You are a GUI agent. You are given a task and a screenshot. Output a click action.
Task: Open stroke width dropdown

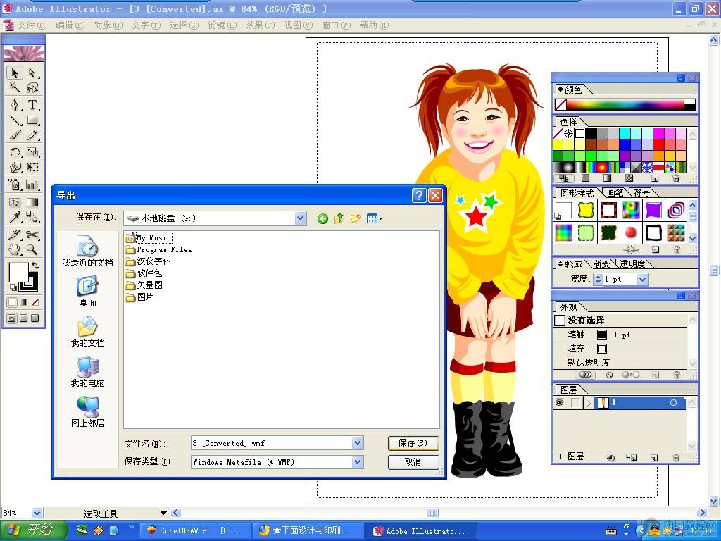click(x=642, y=279)
